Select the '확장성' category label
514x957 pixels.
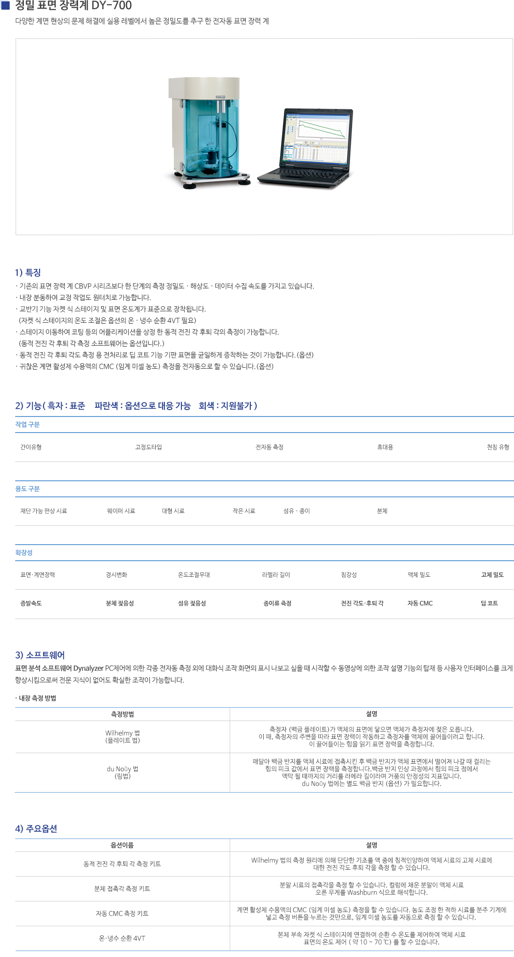24,553
